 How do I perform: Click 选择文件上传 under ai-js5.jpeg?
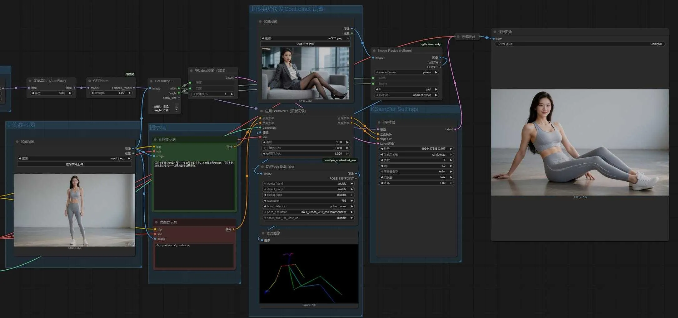pyautogui.click(x=74, y=164)
